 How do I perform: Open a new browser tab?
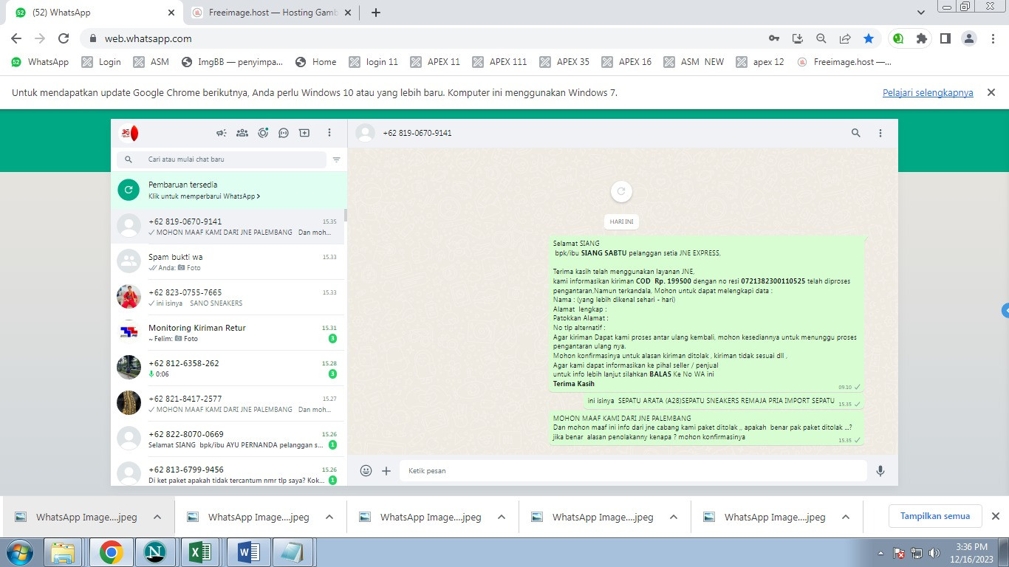tap(375, 13)
